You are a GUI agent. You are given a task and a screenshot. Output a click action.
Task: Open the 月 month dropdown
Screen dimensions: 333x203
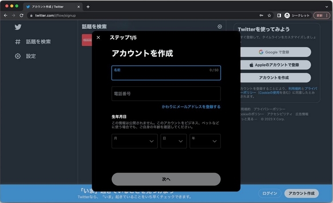[135, 141]
